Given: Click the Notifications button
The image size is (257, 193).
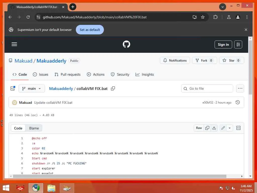Looking at the screenshot, I should [x=175, y=60].
